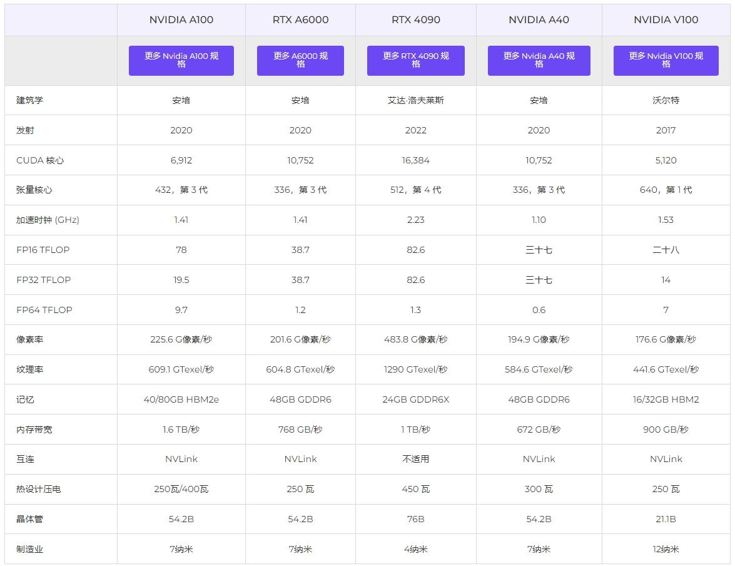Select the FP16 TFLOP row label

pyautogui.click(x=39, y=250)
